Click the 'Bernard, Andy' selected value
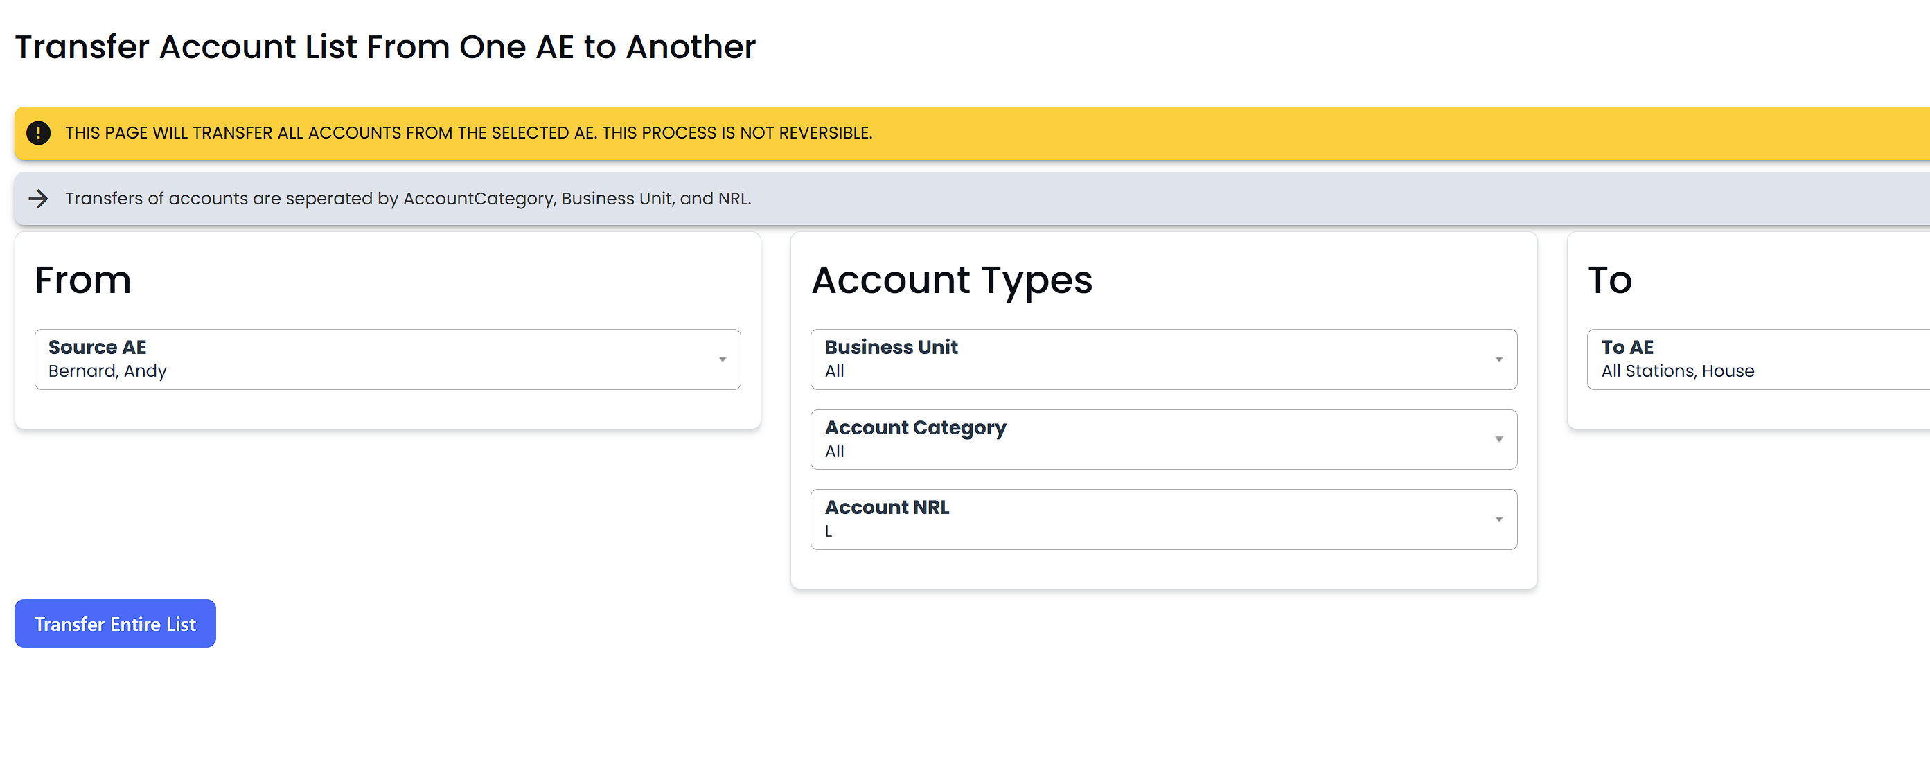Image resolution: width=1930 pixels, height=773 pixels. (x=108, y=371)
